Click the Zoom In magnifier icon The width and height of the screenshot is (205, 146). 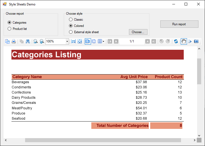click(42, 41)
